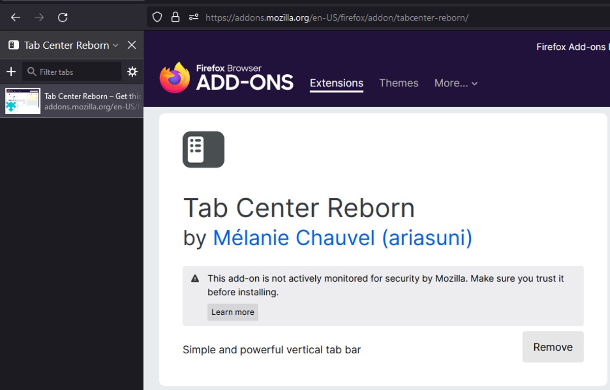Click the Remove button
This screenshot has height=390, width=610.
(553, 347)
